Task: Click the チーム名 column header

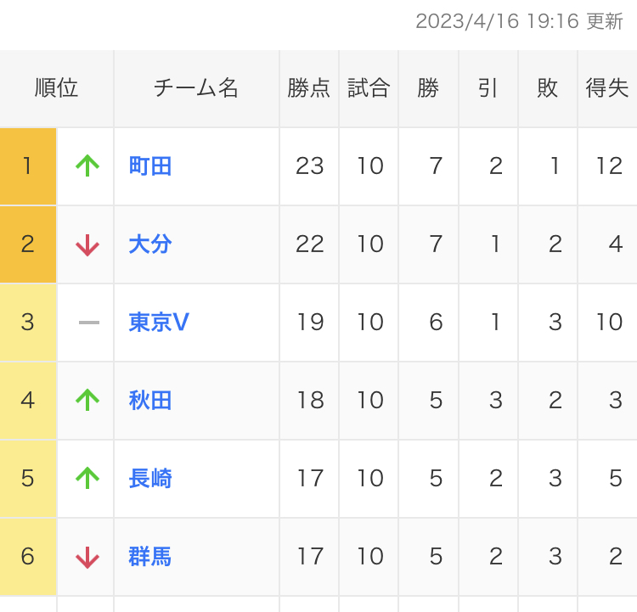Action: [196, 88]
